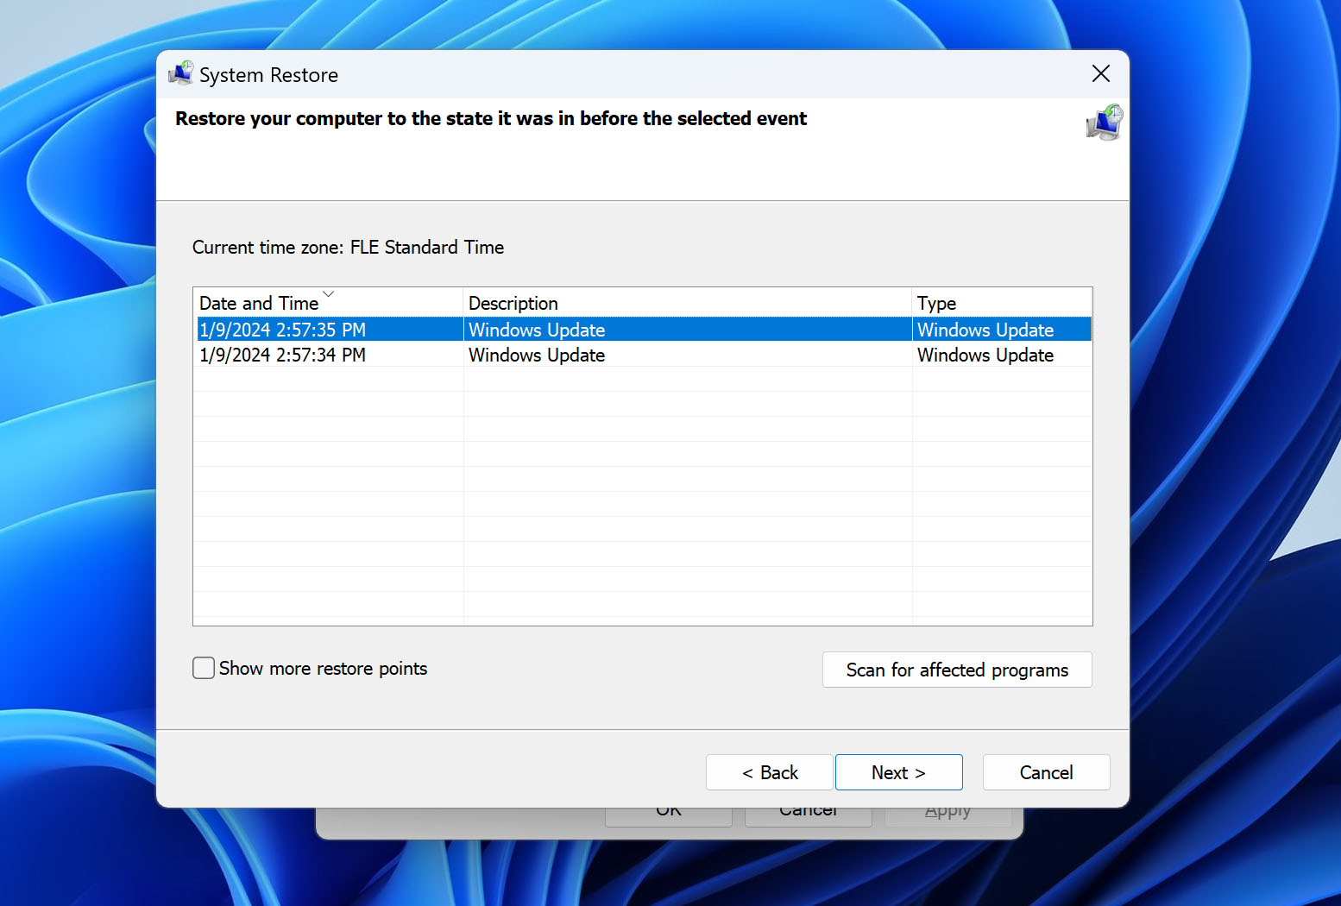Go to the previous step with Back
The width and height of the screenshot is (1341, 906).
tap(770, 772)
